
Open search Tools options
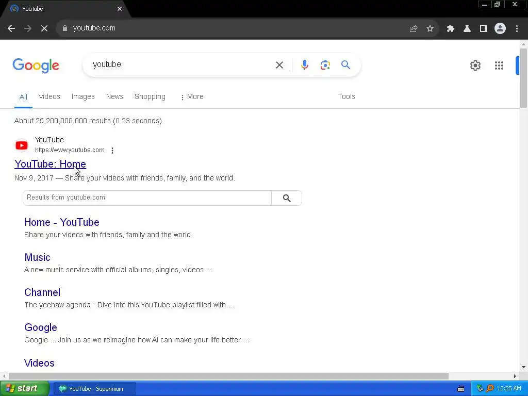(x=346, y=96)
